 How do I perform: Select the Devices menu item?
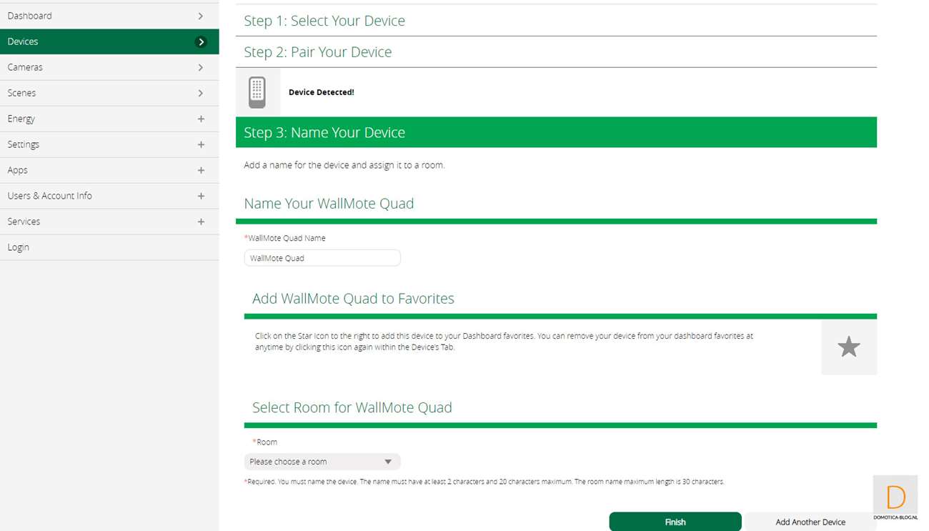(x=23, y=42)
